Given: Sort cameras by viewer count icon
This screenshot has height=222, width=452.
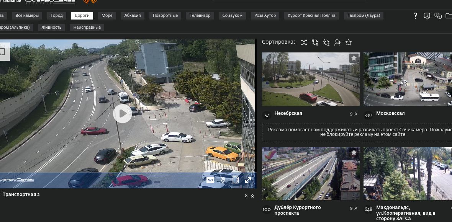Looking at the screenshot, I should click(337, 42).
